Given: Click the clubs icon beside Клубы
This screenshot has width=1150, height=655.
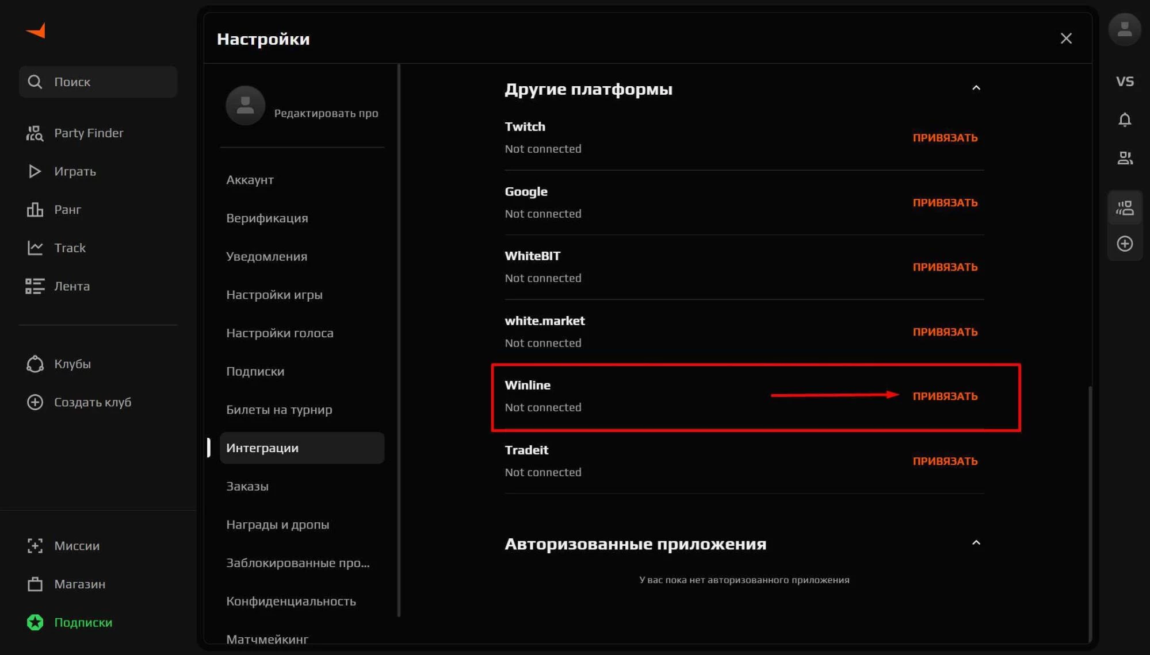Looking at the screenshot, I should (x=35, y=364).
